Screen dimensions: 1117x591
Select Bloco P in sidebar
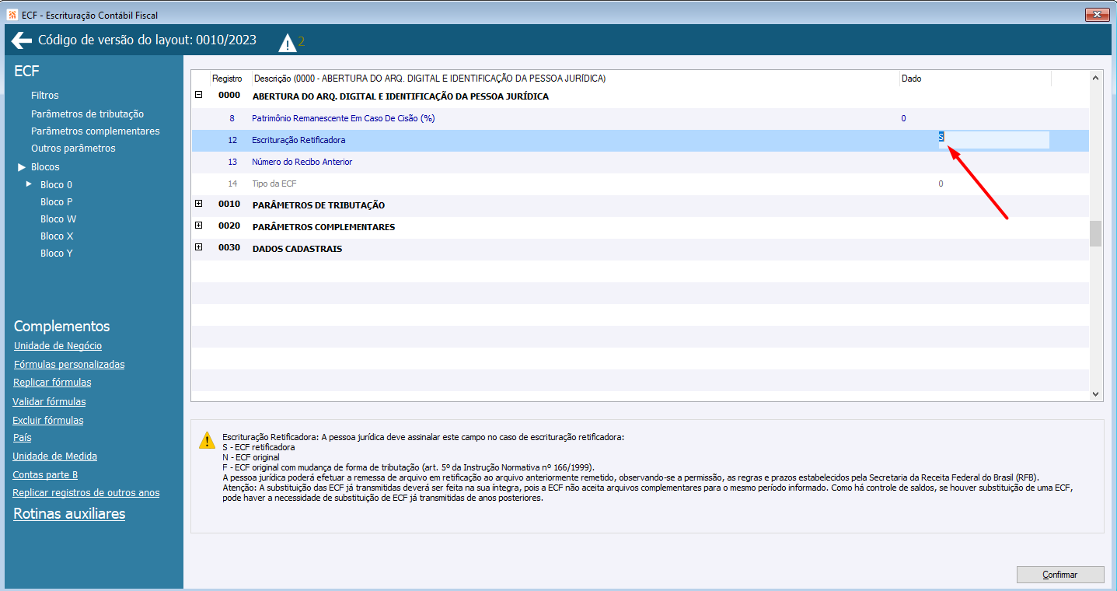(x=57, y=202)
